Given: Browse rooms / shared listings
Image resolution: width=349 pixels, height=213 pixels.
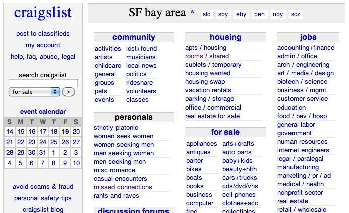Looking at the screenshot, I should pos(207,56).
